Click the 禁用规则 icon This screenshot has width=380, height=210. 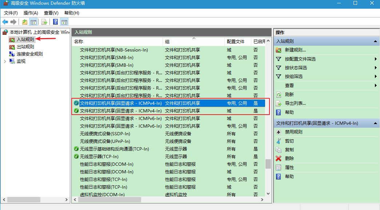click(x=279, y=132)
